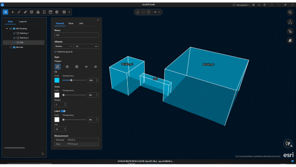Image resolution: width=296 pixels, height=167 pixels.
Task: Toggle the table of contents list button
Action: point(6,12)
